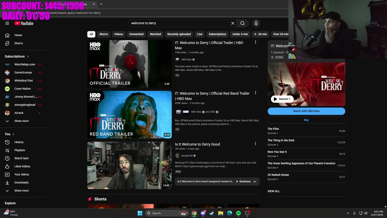The image size is (387, 218).
Task: Open episode The Thing in the Dark
Action: tap(306, 143)
